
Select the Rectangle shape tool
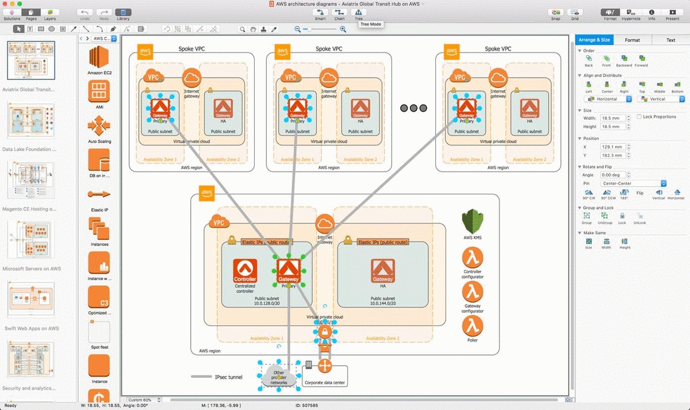click(x=41, y=29)
